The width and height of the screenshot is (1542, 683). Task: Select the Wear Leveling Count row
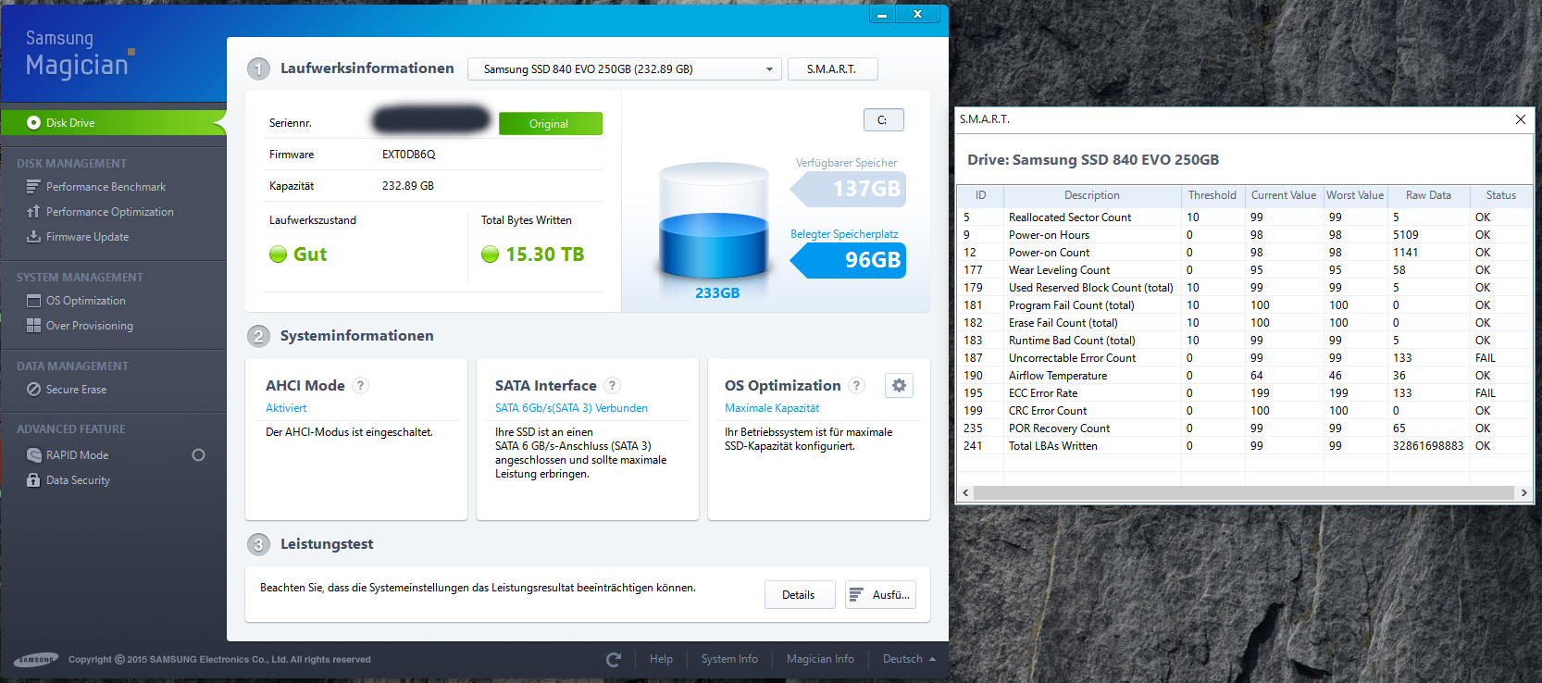coord(1245,270)
